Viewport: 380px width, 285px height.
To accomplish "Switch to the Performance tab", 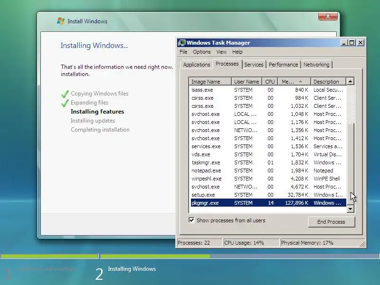I will coord(283,65).
